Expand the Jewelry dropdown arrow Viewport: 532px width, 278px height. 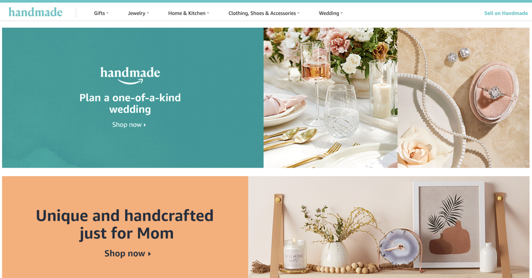tap(148, 13)
